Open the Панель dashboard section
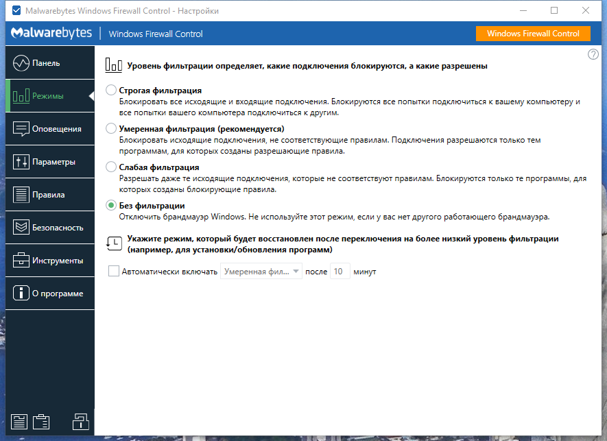Viewport: 607px width, 441px height. tap(50, 62)
